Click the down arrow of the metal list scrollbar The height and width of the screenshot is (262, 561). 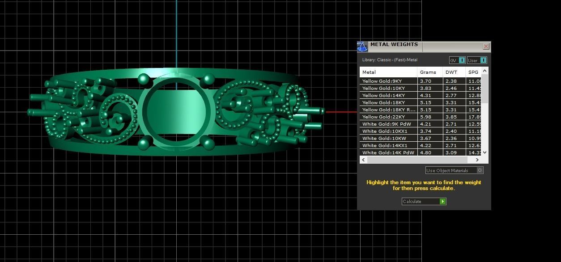(x=485, y=152)
